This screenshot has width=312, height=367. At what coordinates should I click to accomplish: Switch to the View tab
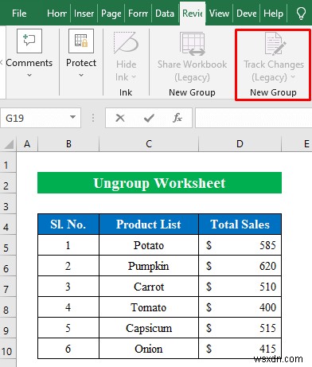(x=219, y=14)
